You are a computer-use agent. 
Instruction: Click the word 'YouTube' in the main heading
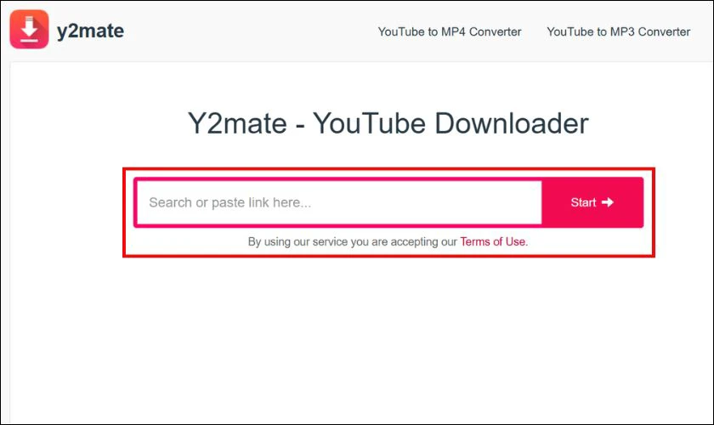(369, 123)
